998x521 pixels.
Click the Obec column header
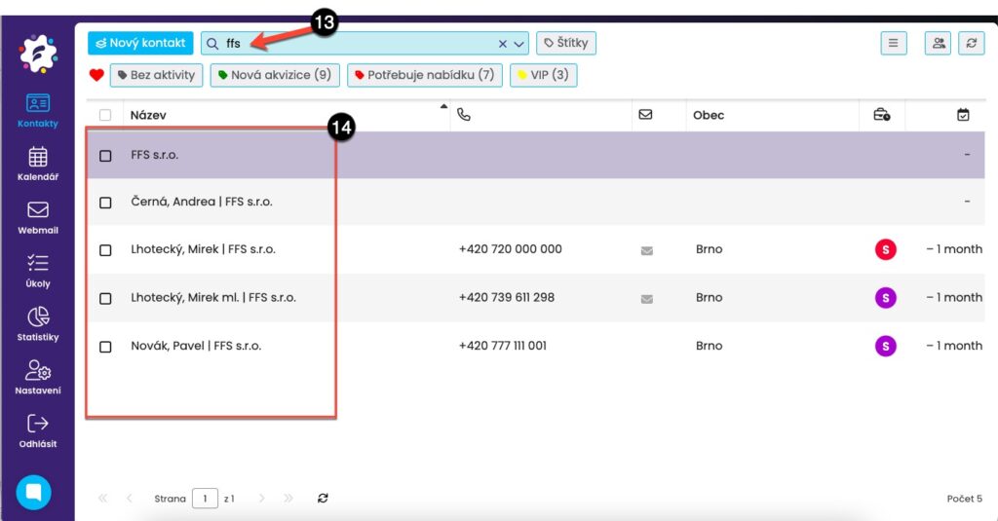(709, 115)
